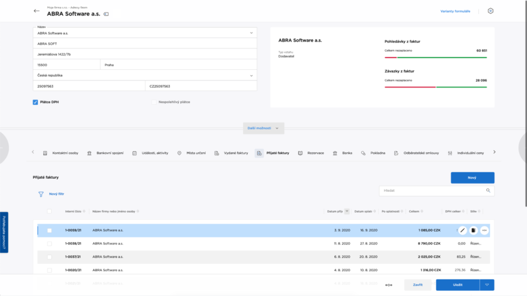Open the Varianty formuláře link
This screenshot has width=527, height=296.
click(x=455, y=11)
